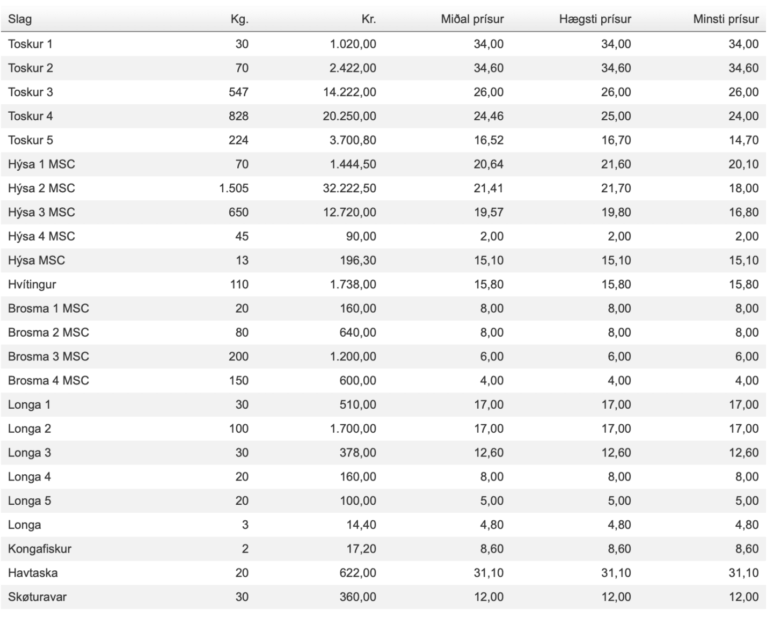Image resolution: width=773 pixels, height=617 pixels.
Task: Click the Hvítingur row label
Action: [32, 285]
